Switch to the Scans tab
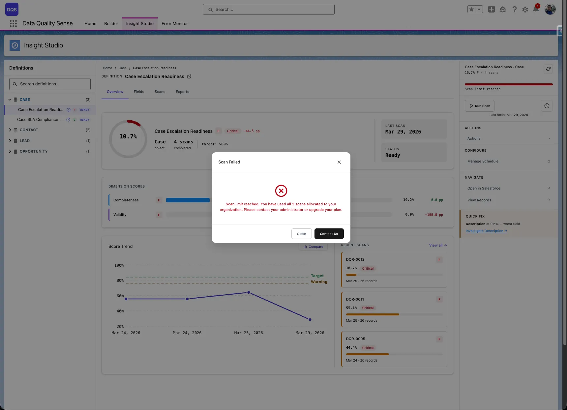 pyautogui.click(x=160, y=92)
